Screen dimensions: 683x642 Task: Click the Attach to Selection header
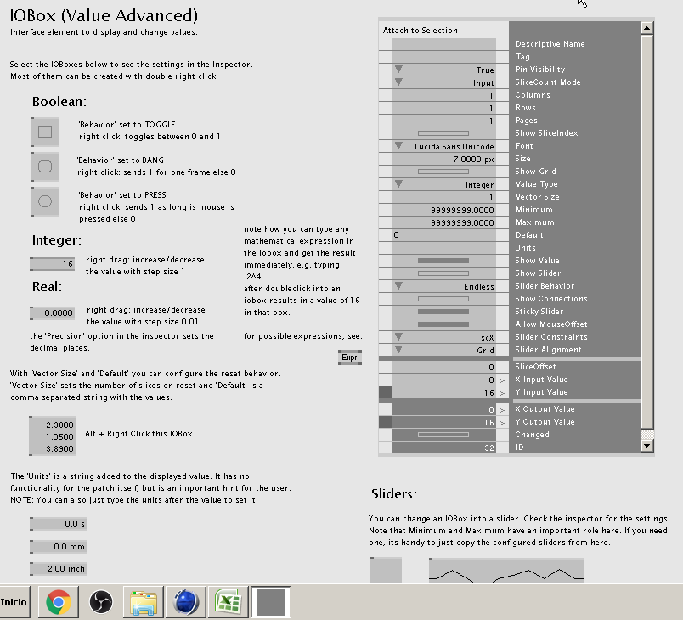[421, 31]
